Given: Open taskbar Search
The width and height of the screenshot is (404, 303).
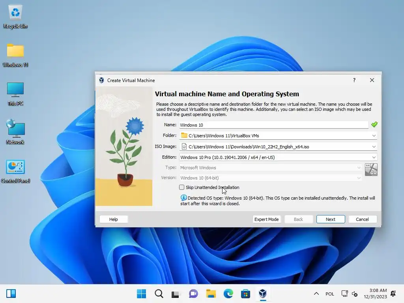Looking at the screenshot, I should click(159, 294).
